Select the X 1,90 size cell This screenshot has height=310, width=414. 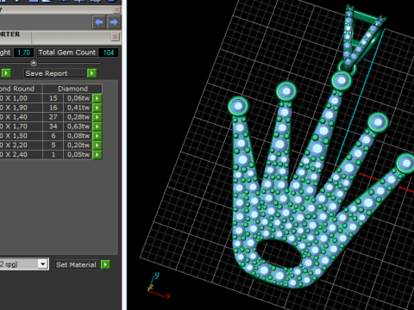[21, 108]
